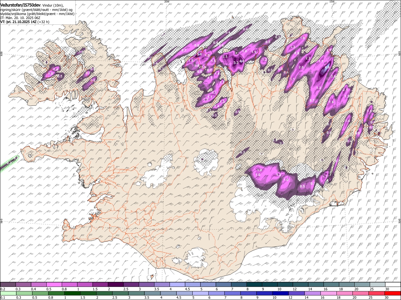Click the IT: Mán. 20. 10. 2025 06Z line
The image size is (401, 300).
pos(20,18)
